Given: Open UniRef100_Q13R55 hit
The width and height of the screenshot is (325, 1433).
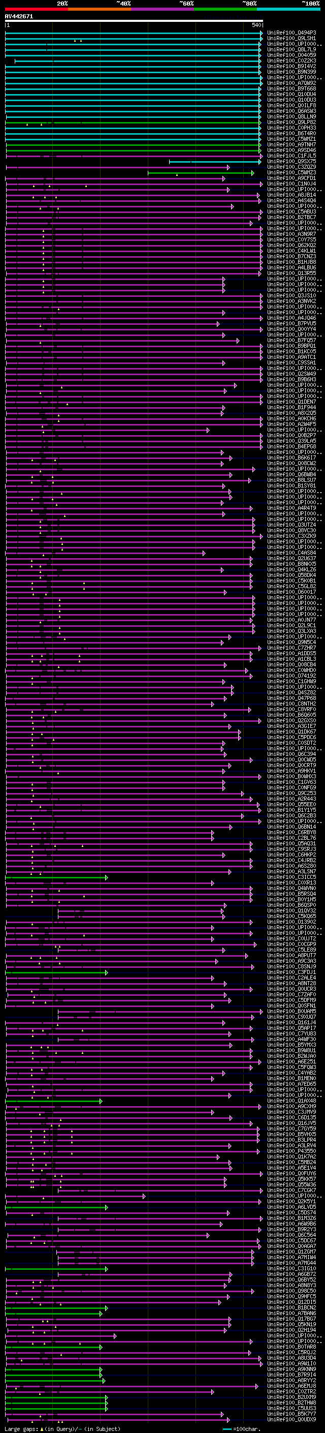Looking at the screenshot, I should (291, 273).
